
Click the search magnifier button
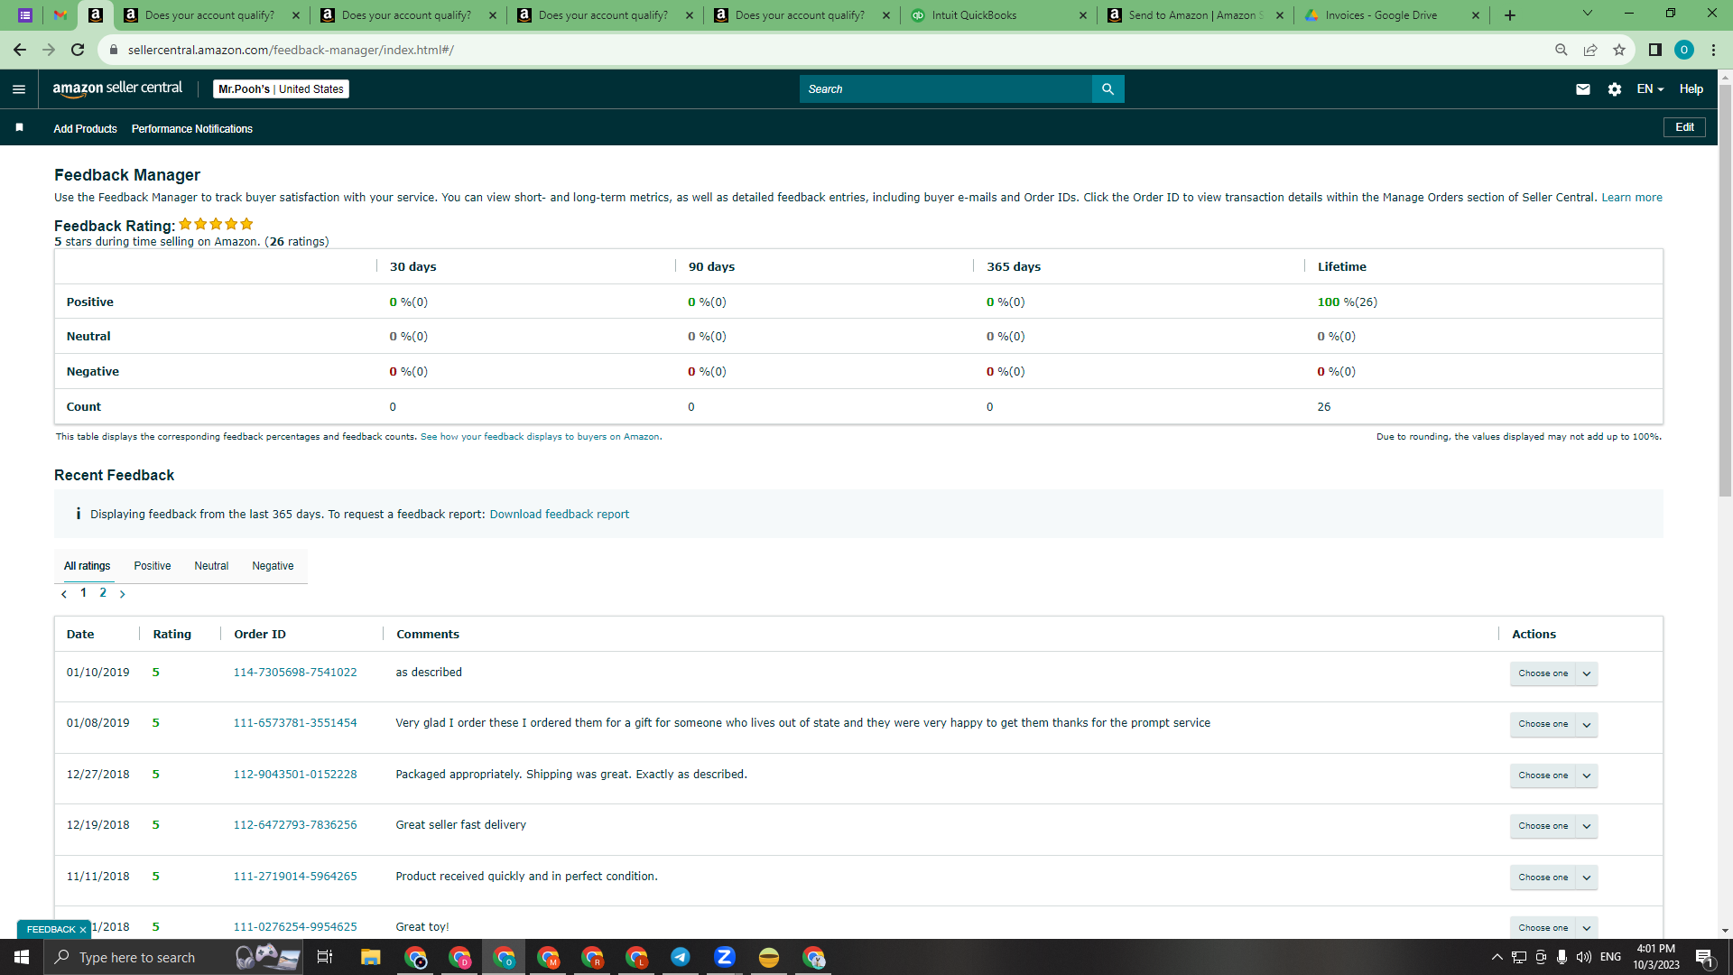click(1107, 88)
